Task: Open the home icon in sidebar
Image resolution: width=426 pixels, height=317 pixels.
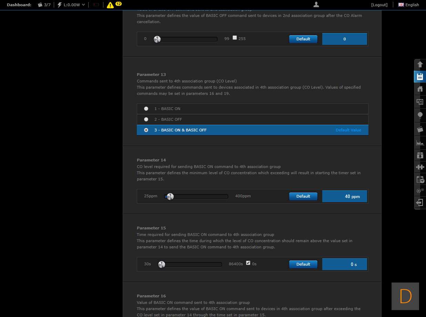Action: [x=420, y=89]
